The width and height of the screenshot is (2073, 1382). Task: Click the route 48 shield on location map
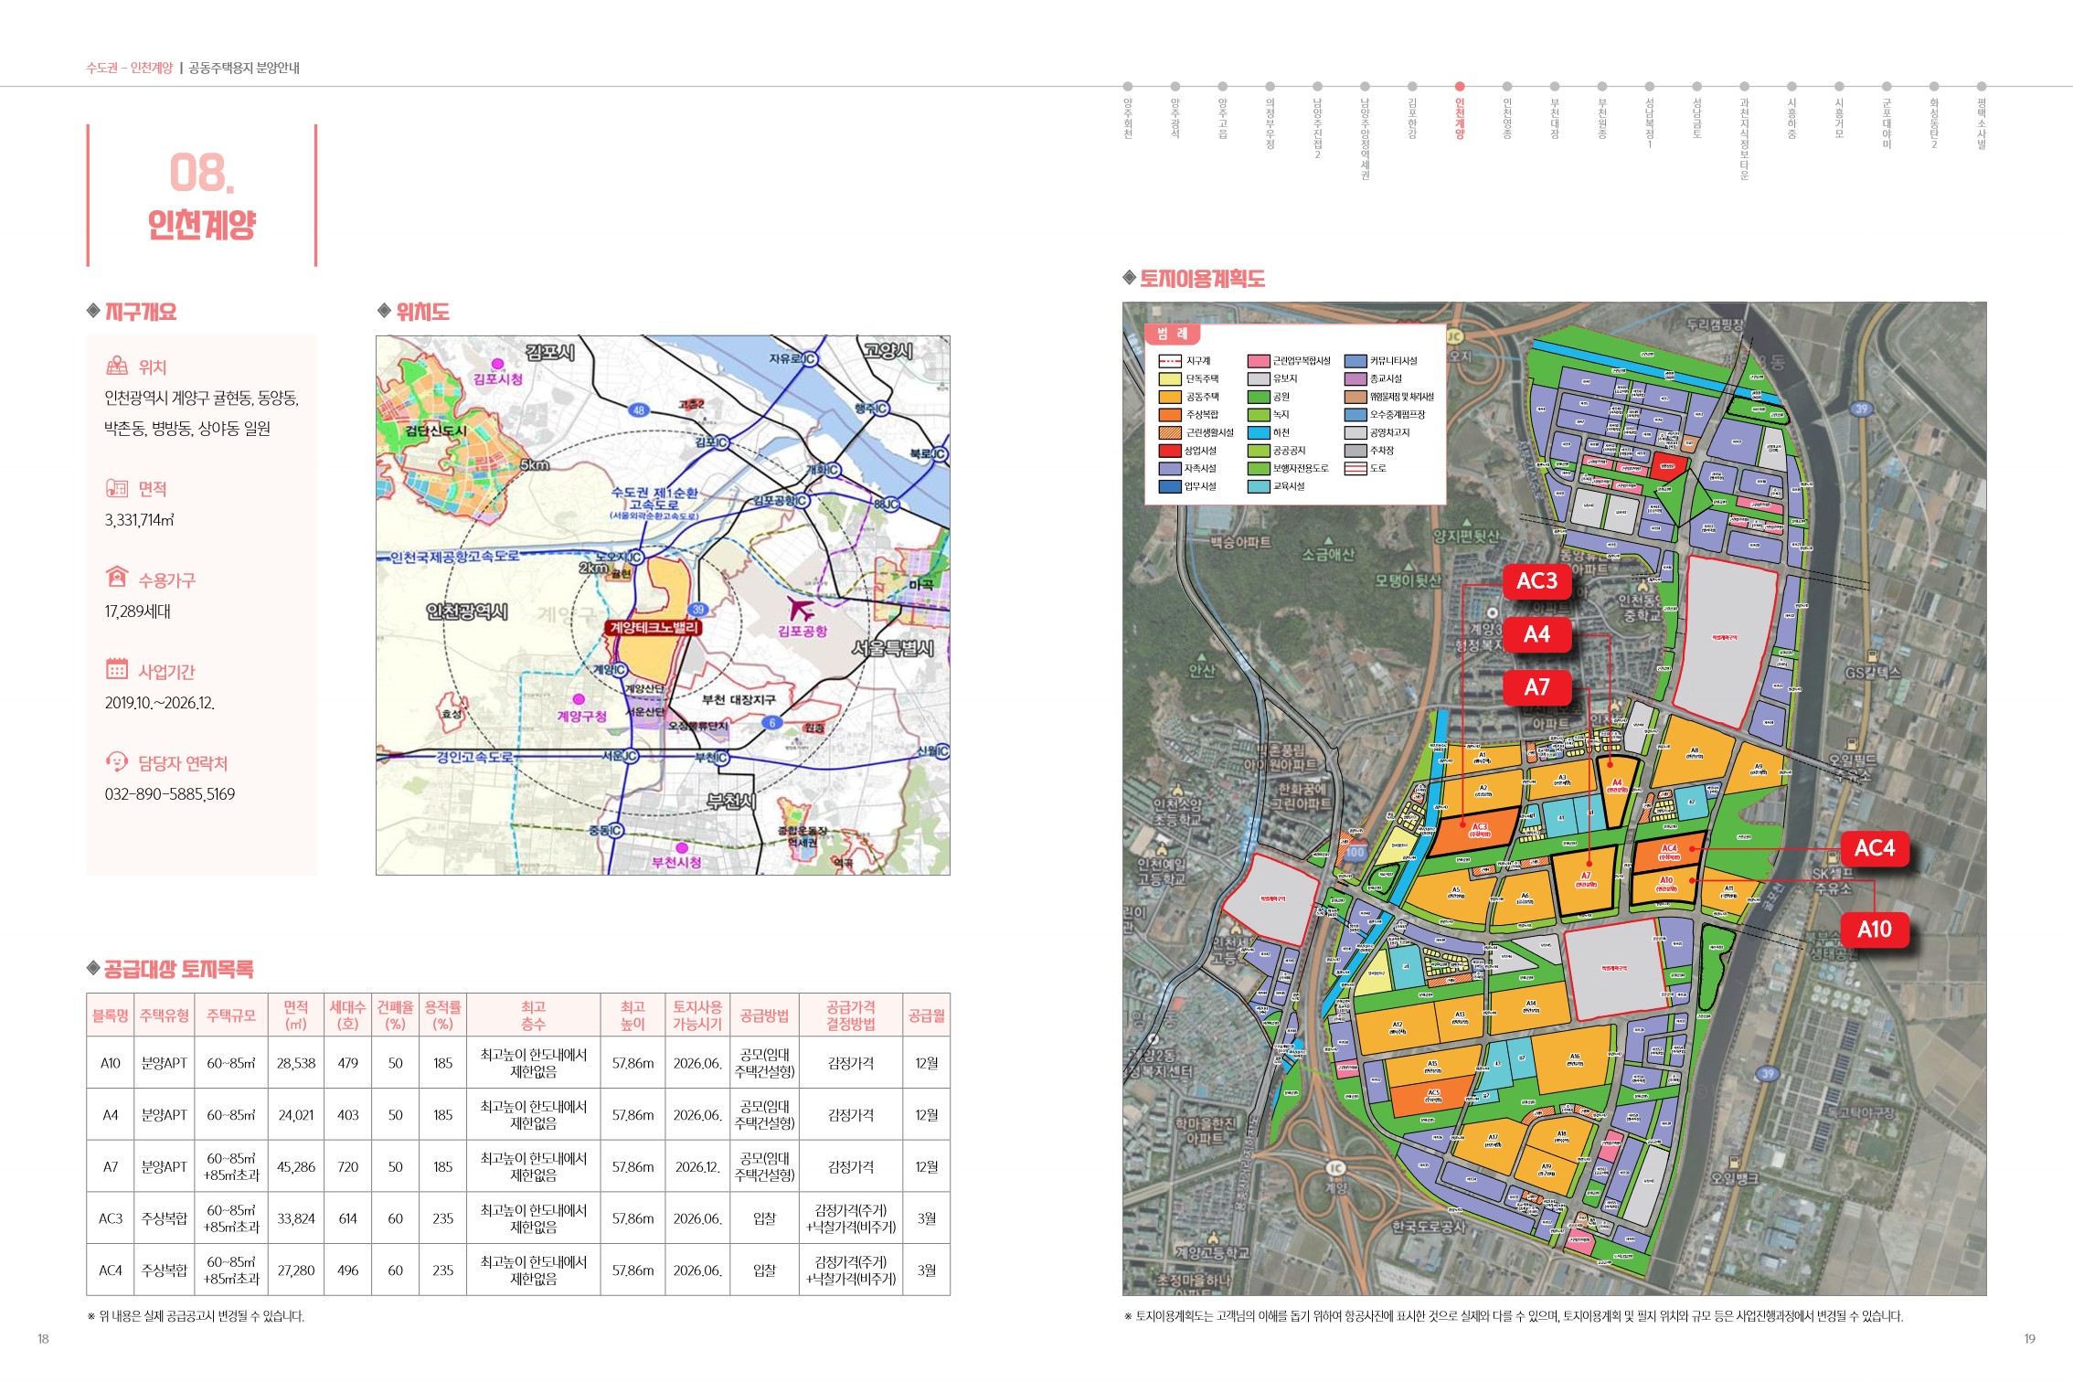pos(639,410)
